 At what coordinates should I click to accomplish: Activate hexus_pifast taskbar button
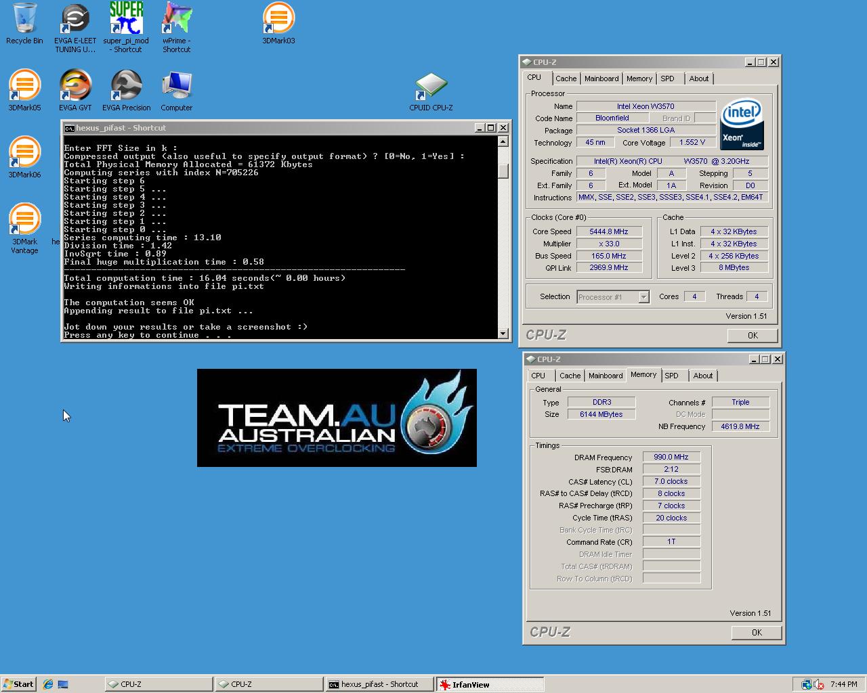pyautogui.click(x=379, y=684)
